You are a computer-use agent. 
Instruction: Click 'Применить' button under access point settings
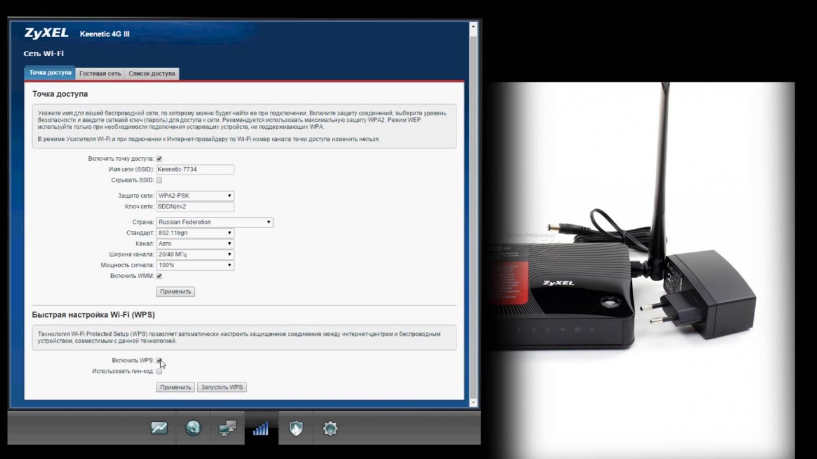[x=176, y=291]
